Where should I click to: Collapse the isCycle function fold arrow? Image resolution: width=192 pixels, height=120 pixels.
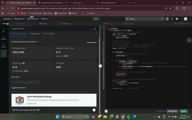click(105, 30)
